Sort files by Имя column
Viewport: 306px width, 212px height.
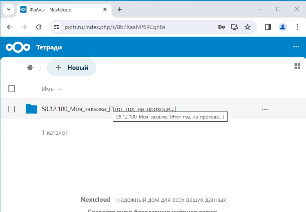pos(48,89)
